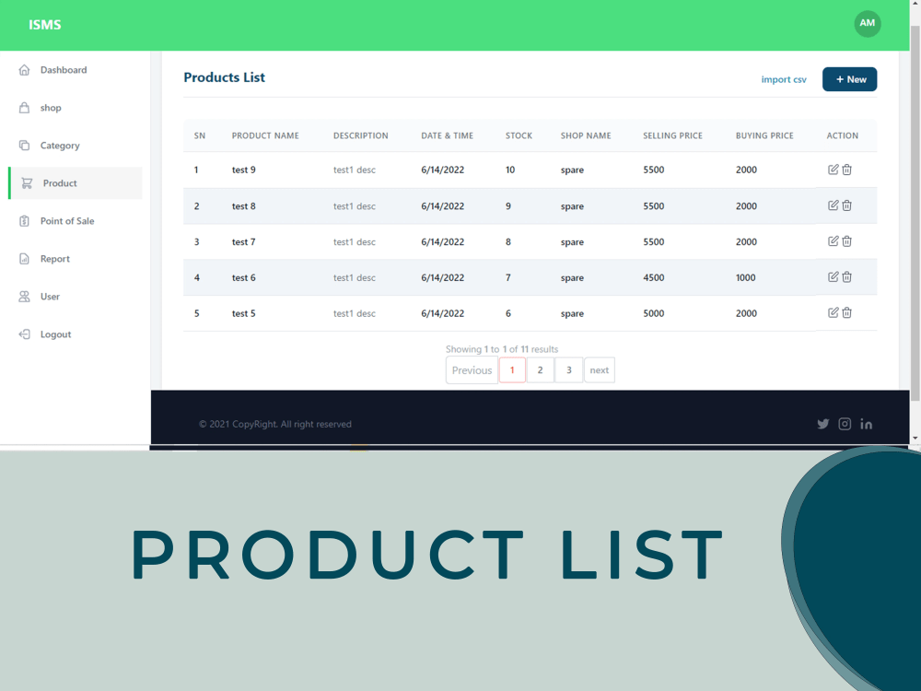Open Point of Sale clipboard icon
Viewport: 921px width, 691px height.
tap(25, 221)
